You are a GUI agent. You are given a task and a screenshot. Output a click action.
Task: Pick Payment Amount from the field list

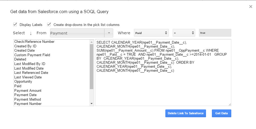click(x=28, y=90)
